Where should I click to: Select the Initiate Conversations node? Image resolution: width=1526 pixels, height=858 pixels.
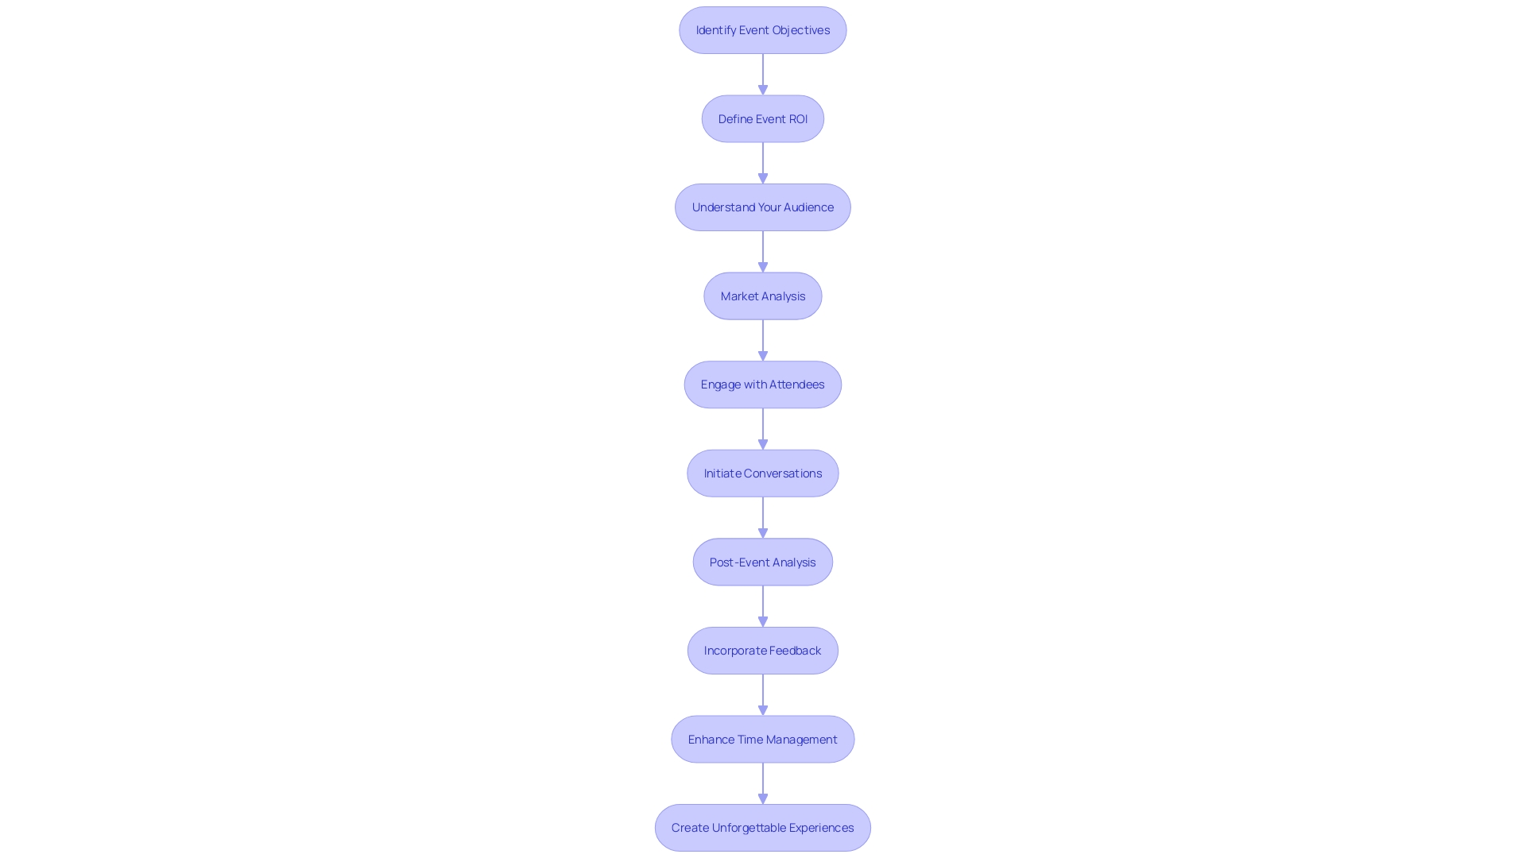click(762, 473)
